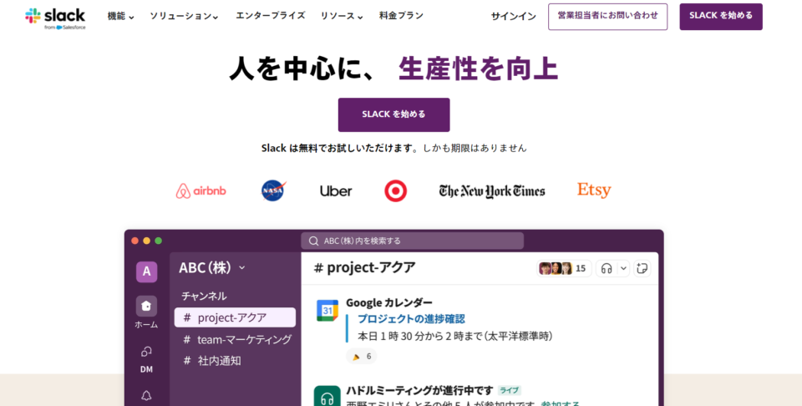
Task: Click the yellow window dot in mockup
Action: tap(147, 241)
